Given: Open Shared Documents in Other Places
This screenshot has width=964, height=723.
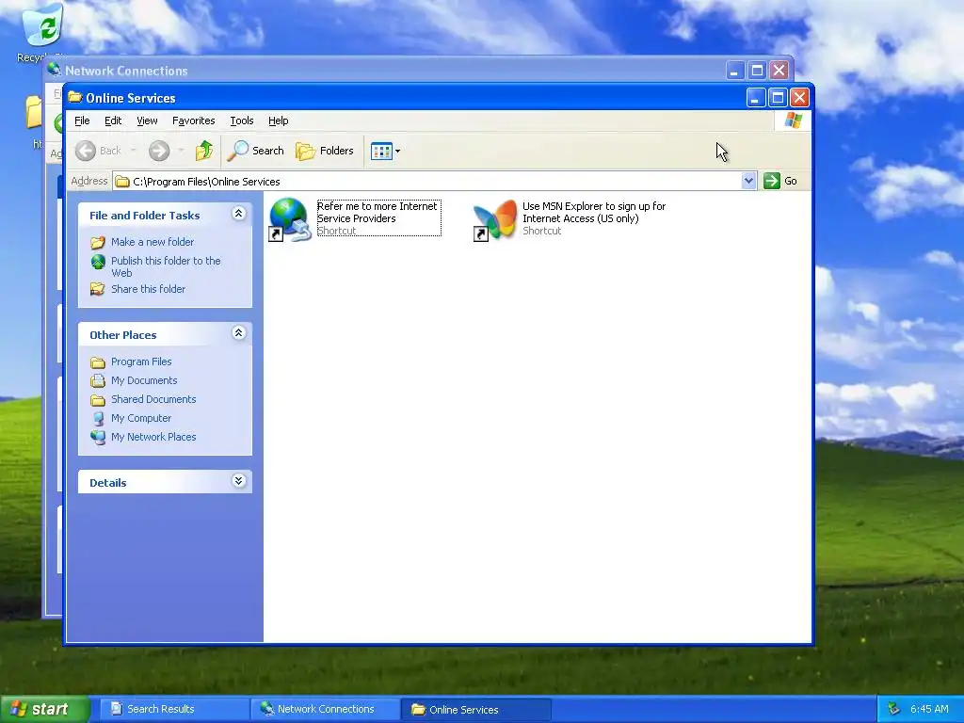Looking at the screenshot, I should pyautogui.click(x=153, y=399).
